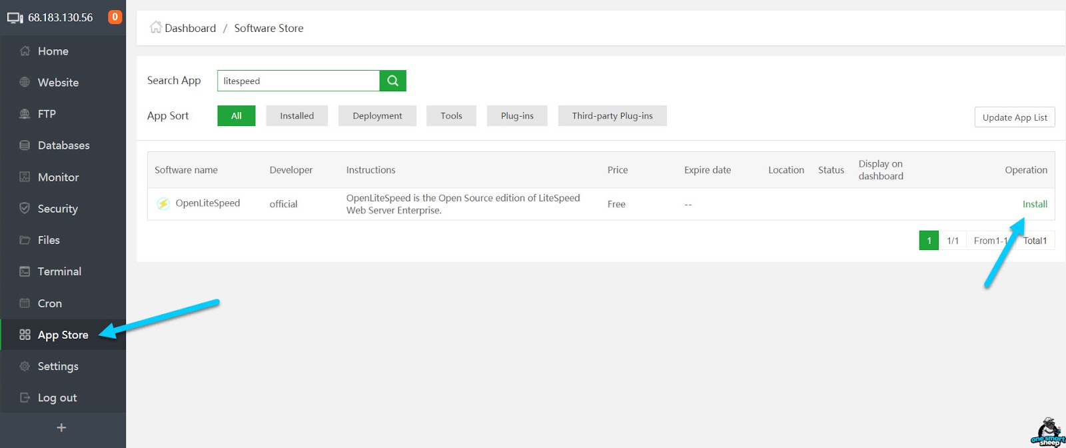Image resolution: width=1066 pixels, height=448 pixels.
Task: Click the OpenLiteSpeed lightning logo icon
Action: pyautogui.click(x=163, y=204)
